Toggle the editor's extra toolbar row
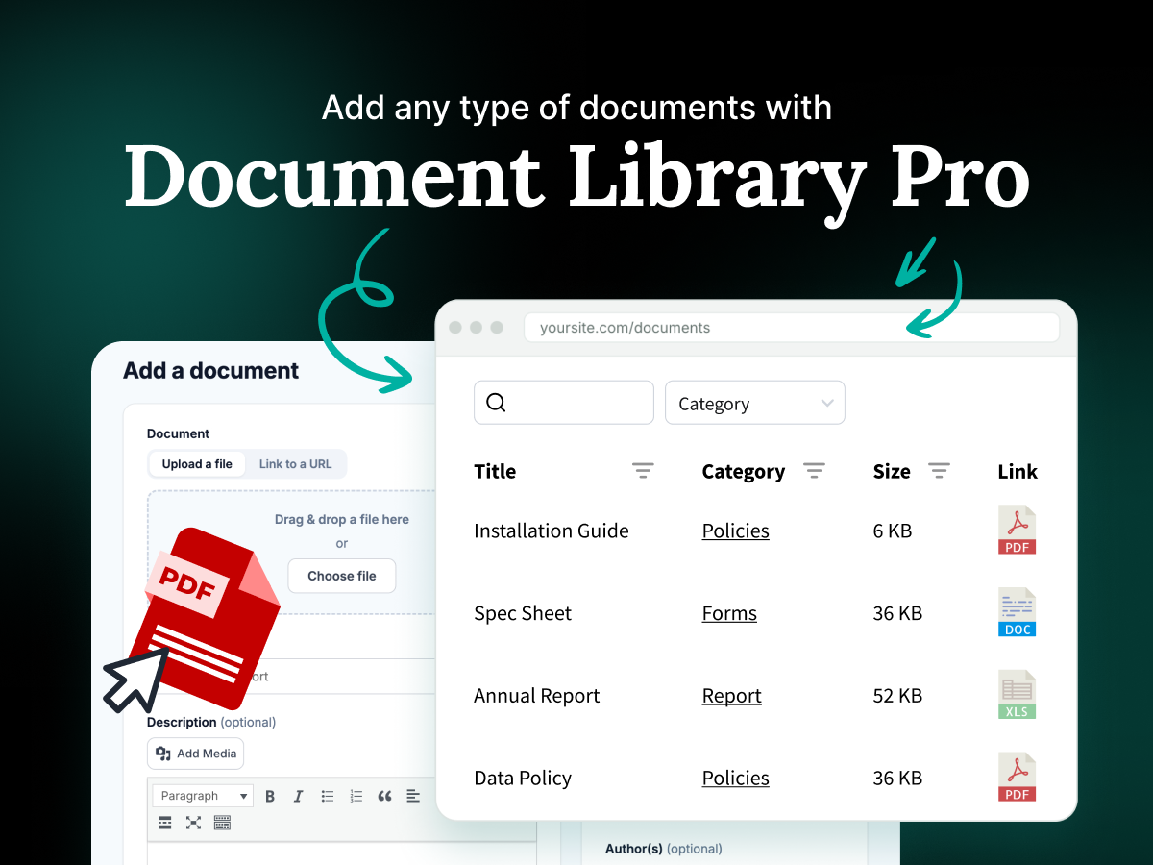 222,823
